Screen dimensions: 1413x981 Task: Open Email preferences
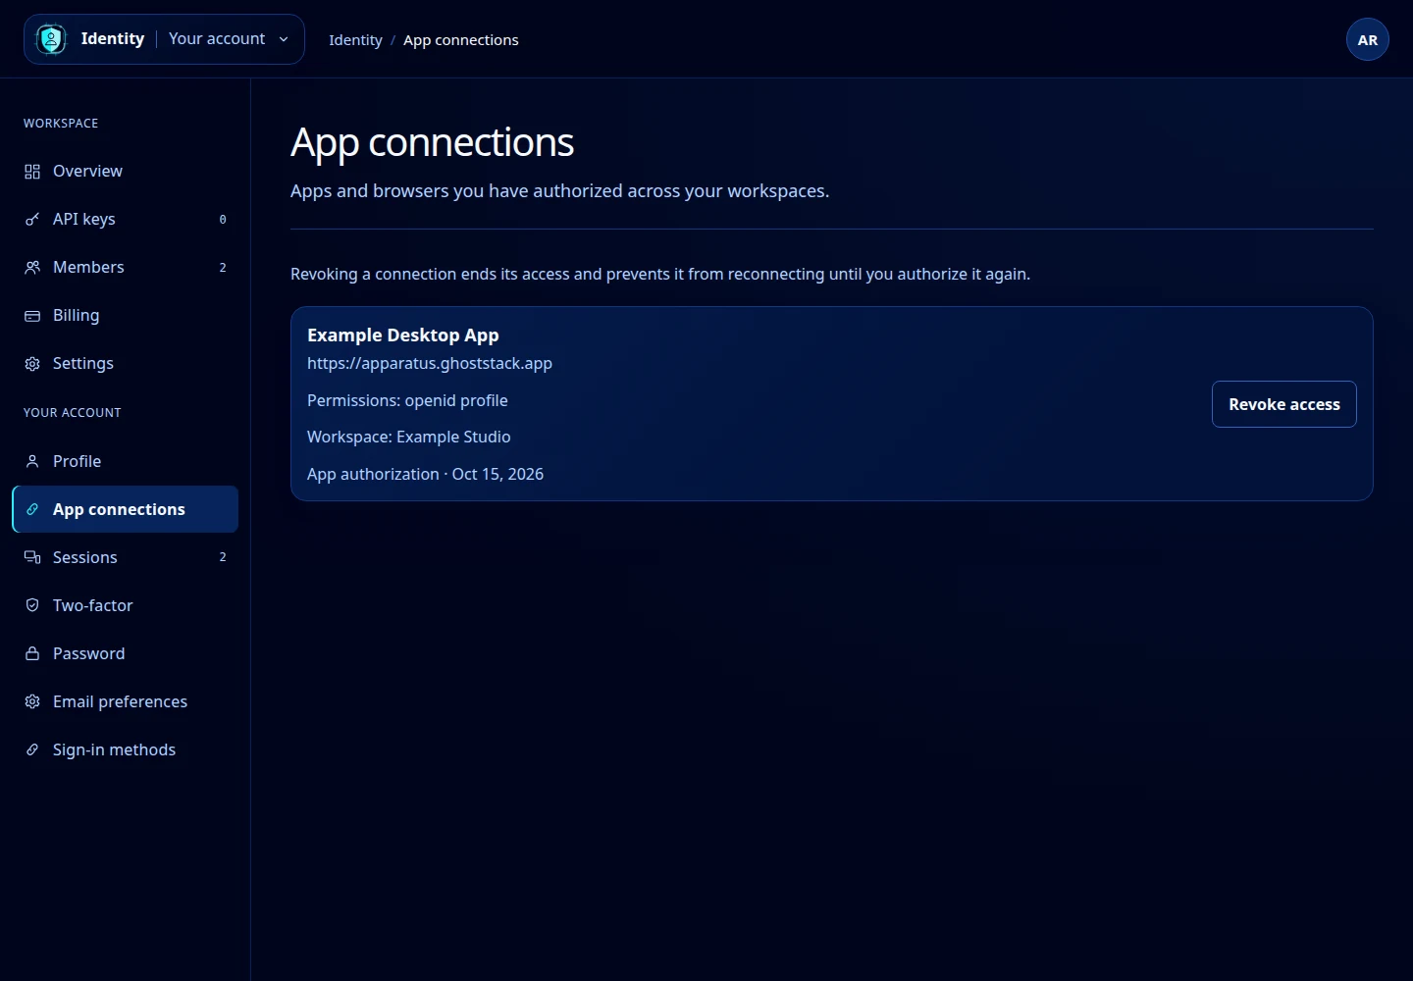[x=126, y=701]
